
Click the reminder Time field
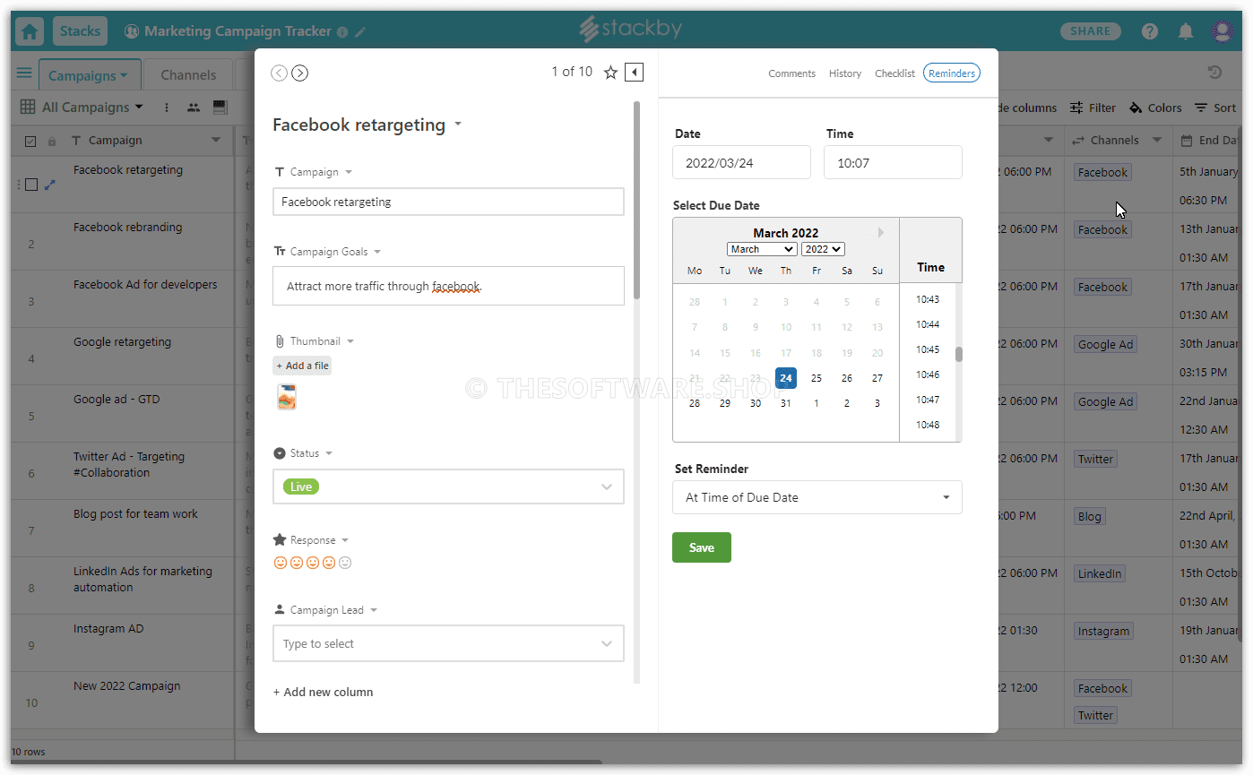tap(893, 163)
